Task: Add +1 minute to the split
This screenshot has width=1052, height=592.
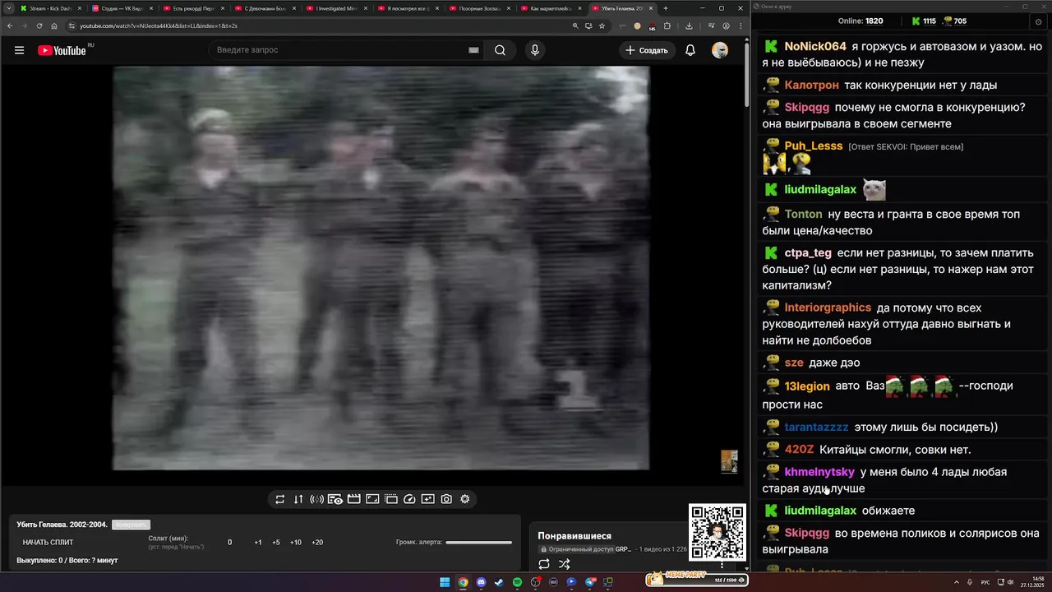Action: click(x=258, y=543)
